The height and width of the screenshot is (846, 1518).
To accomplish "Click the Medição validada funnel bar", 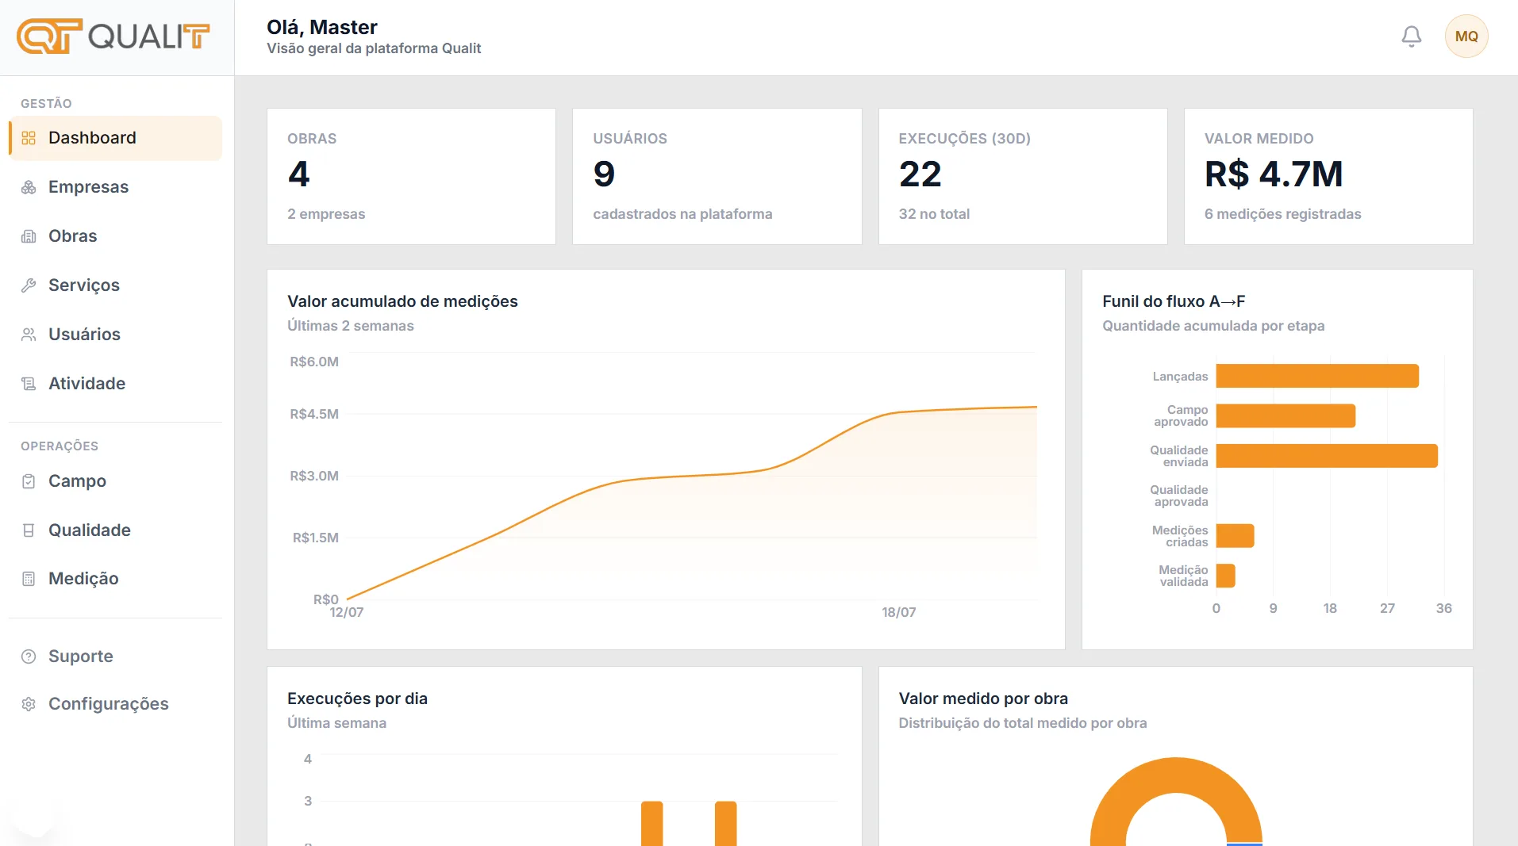I will (1225, 576).
